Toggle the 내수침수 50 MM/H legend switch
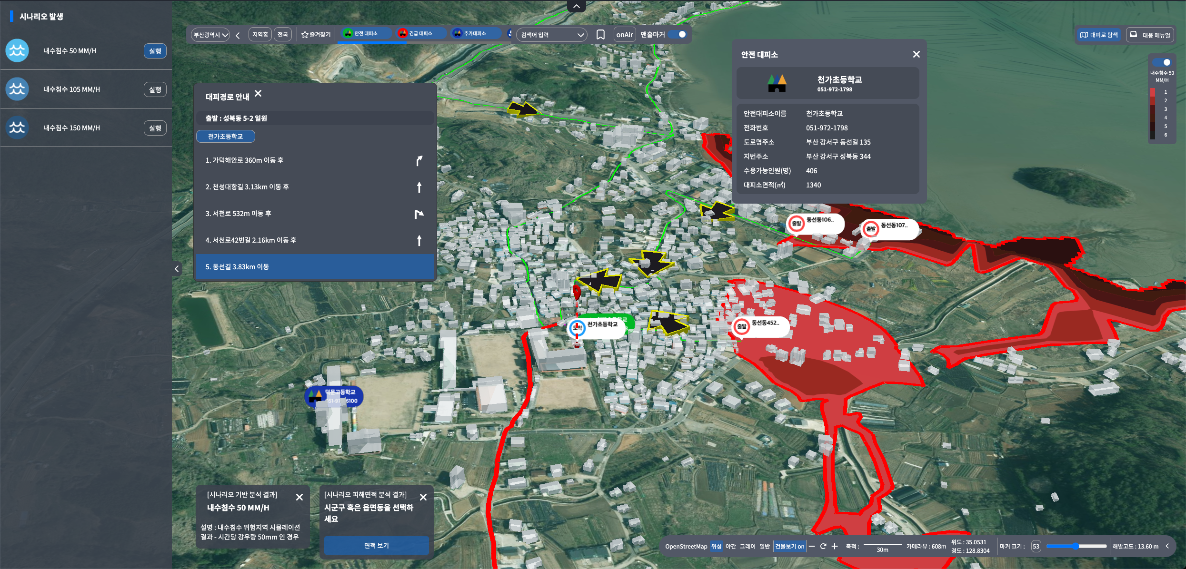Image resolution: width=1186 pixels, height=569 pixels. click(1161, 62)
